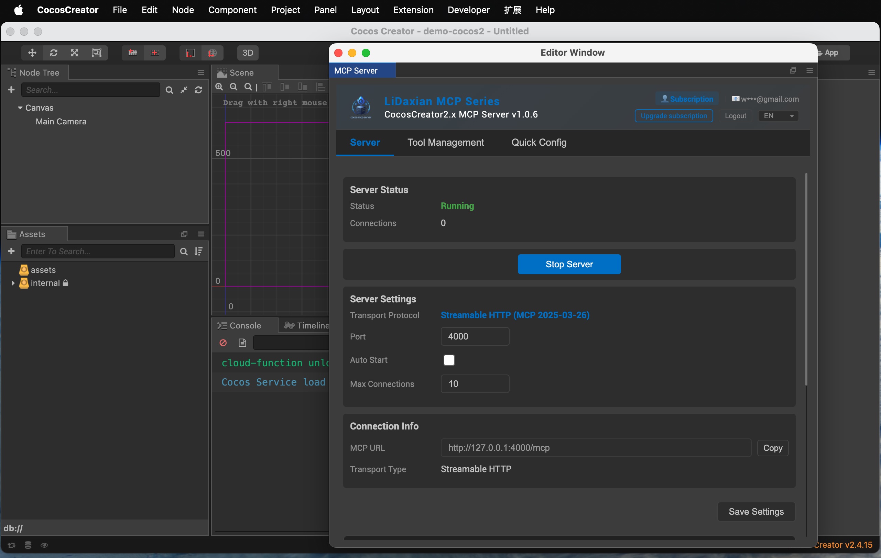The height and width of the screenshot is (558, 881).
Task: Expand the internal folder
Action: (x=13, y=283)
